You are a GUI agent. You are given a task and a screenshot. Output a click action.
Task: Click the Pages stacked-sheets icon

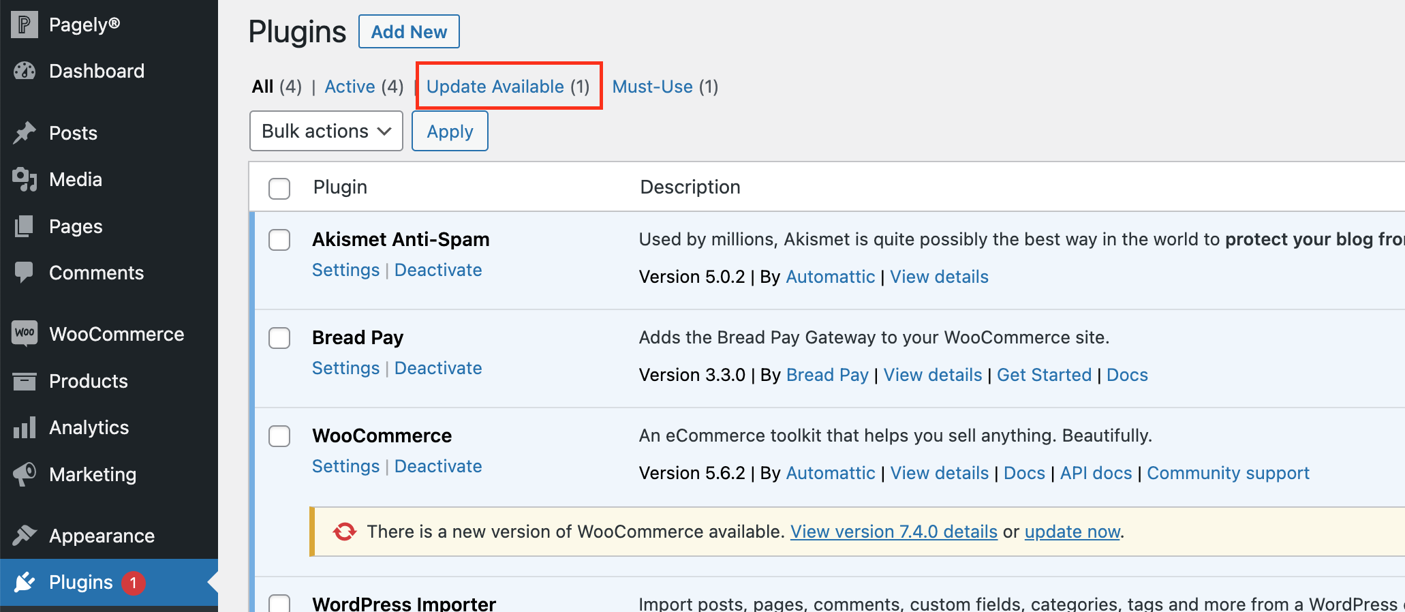click(24, 226)
